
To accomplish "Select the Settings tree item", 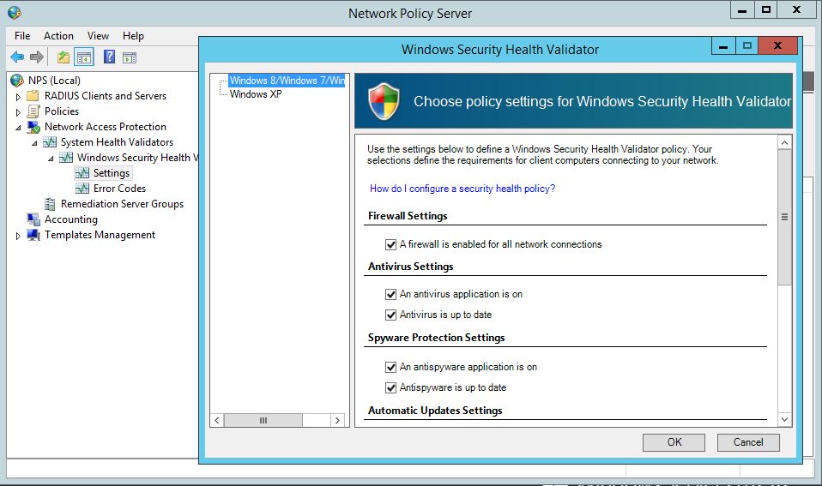I will tap(112, 173).
